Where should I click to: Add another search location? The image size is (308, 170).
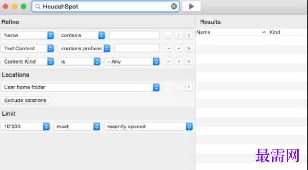pos(189,87)
